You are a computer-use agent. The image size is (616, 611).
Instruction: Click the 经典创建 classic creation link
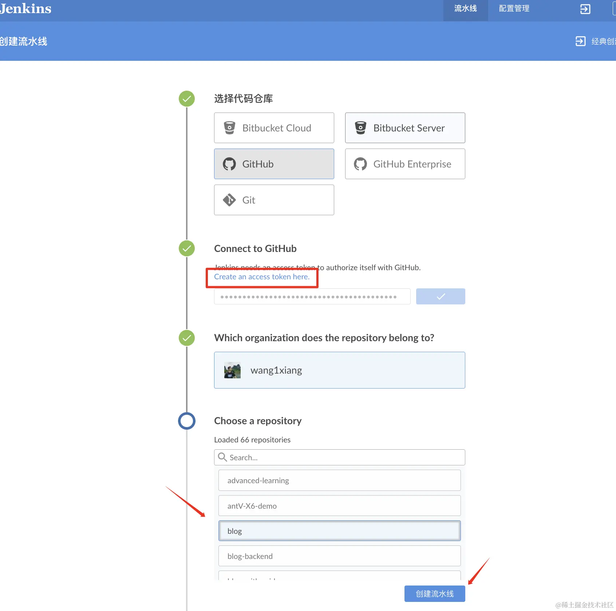point(604,41)
